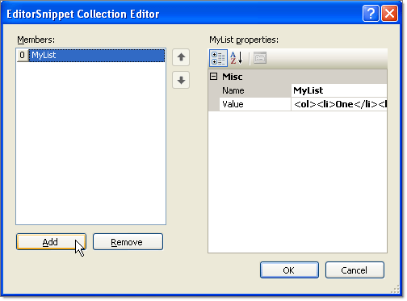Edit the Name field value MyList

[x=339, y=90]
